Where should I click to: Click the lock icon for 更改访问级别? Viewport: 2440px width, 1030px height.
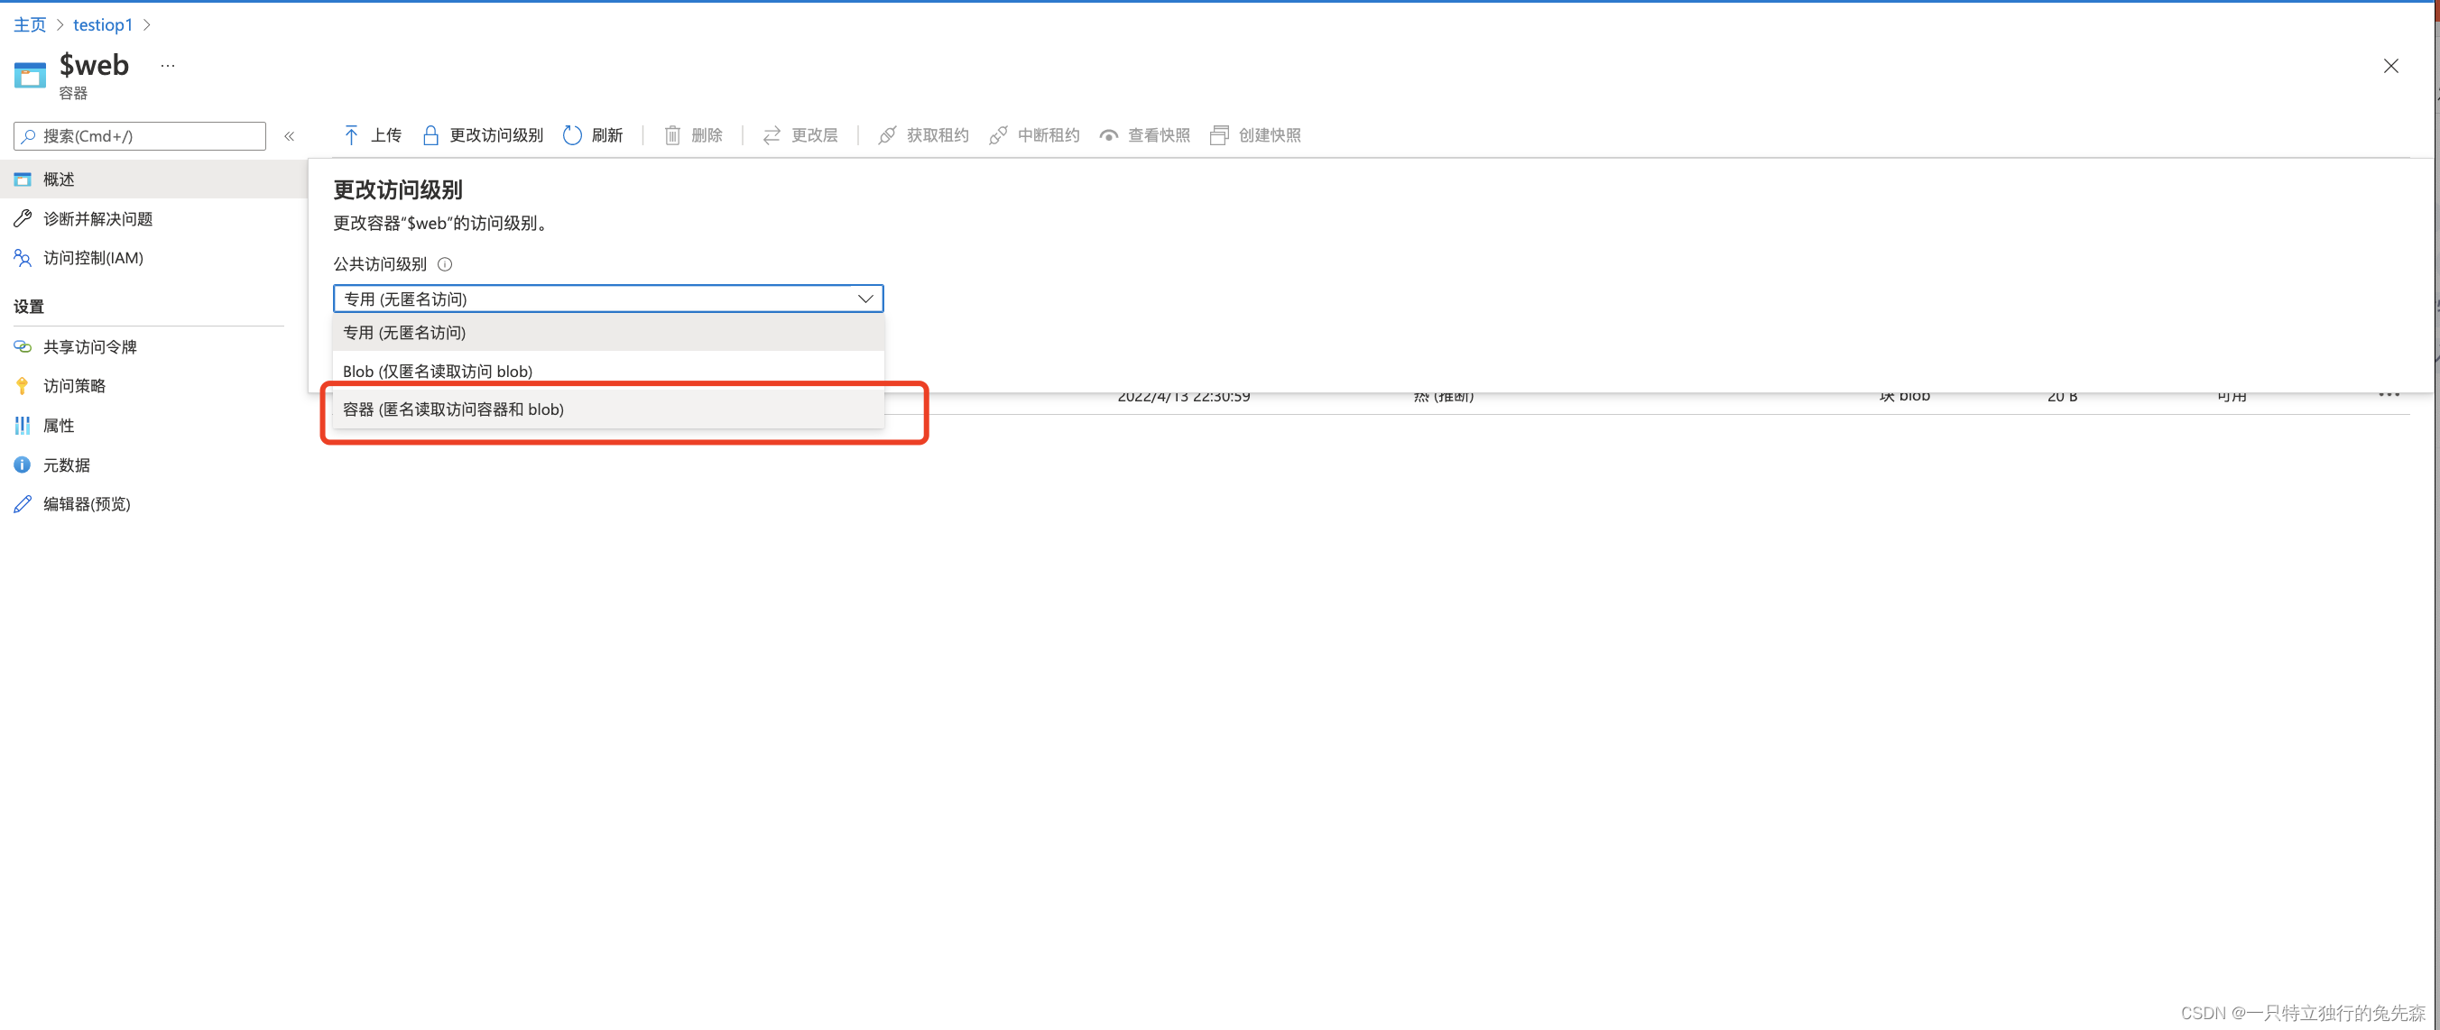coord(430,135)
